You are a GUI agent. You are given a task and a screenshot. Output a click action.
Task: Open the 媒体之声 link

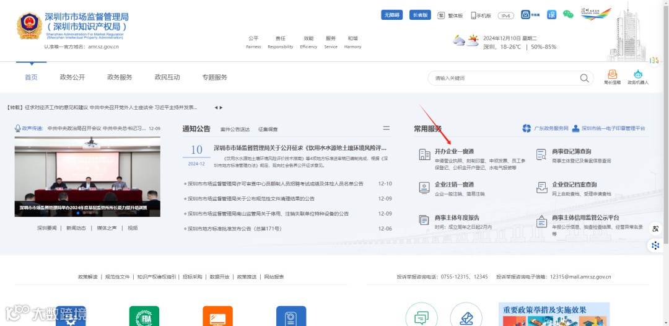point(107,228)
